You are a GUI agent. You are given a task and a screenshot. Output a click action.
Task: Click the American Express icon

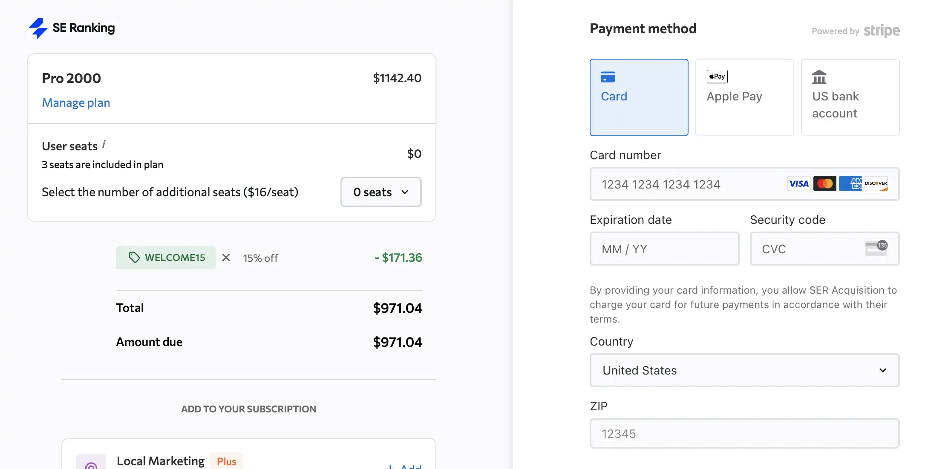tap(850, 183)
